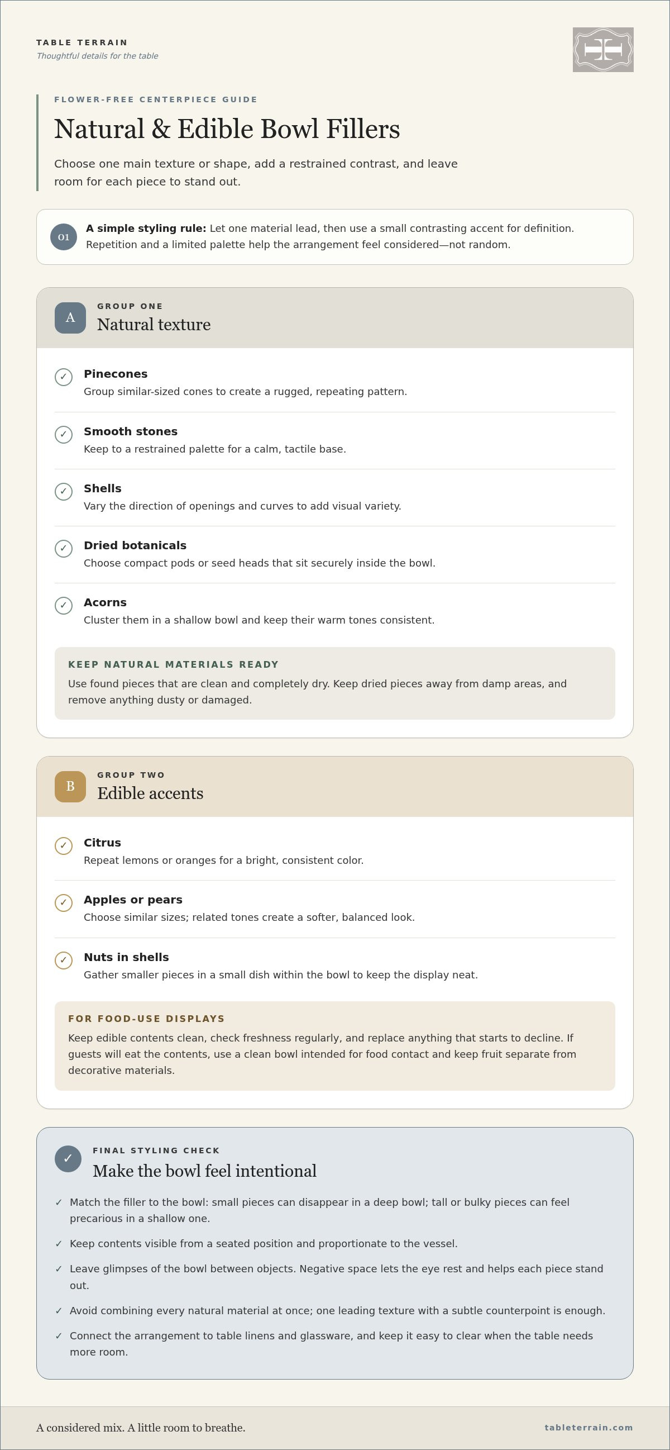Click the Final Styling Check round checkmark icon
This screenshot has width=670, height=1450.
point(68,1159)
